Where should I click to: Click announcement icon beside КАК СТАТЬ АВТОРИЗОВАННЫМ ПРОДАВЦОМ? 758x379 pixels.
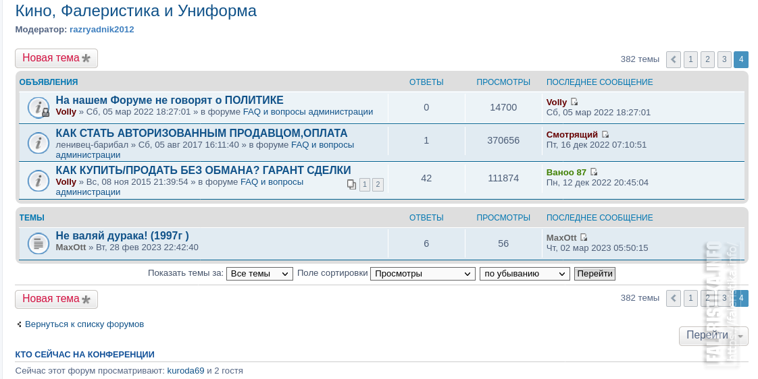39,143
